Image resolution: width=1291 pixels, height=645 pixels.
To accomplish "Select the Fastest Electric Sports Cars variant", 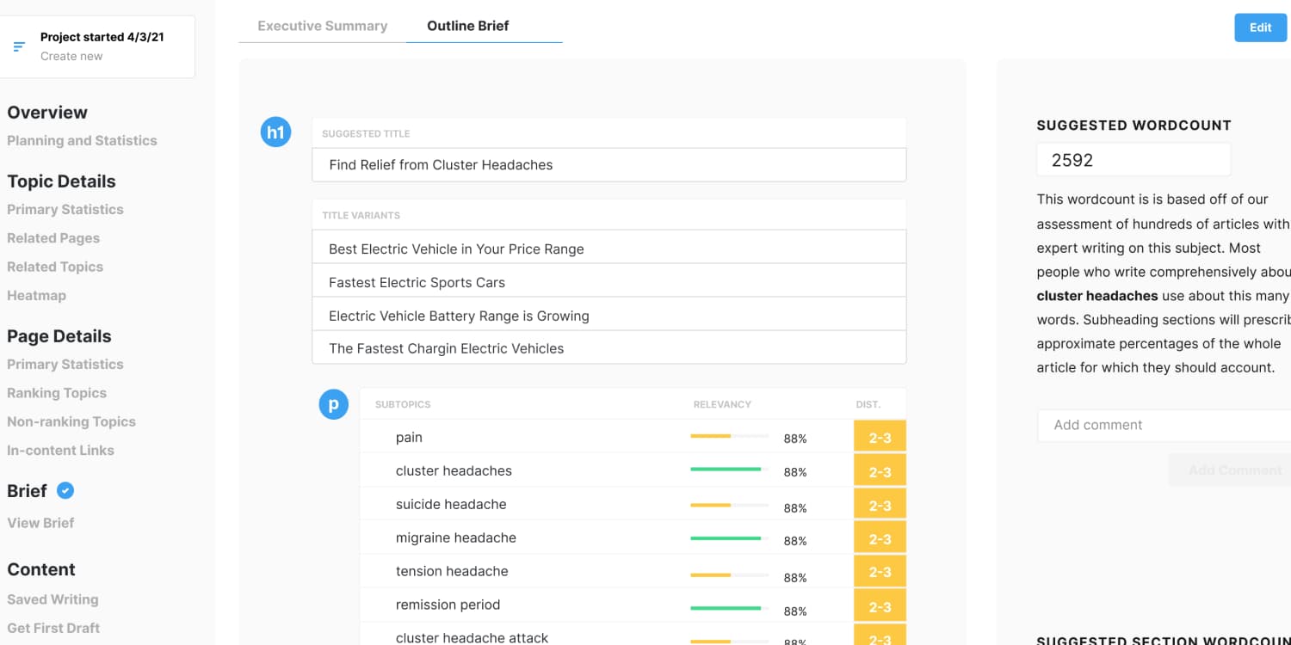I will point(608,282).
